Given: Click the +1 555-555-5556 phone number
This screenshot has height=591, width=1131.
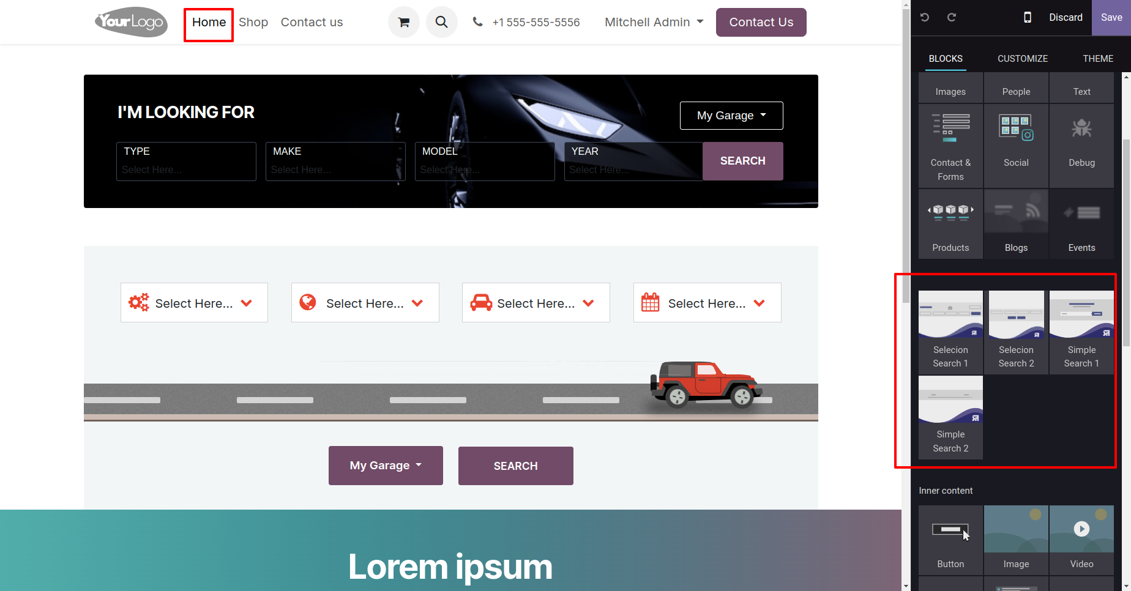Looking at the screenshot, I should click(536, 22).
